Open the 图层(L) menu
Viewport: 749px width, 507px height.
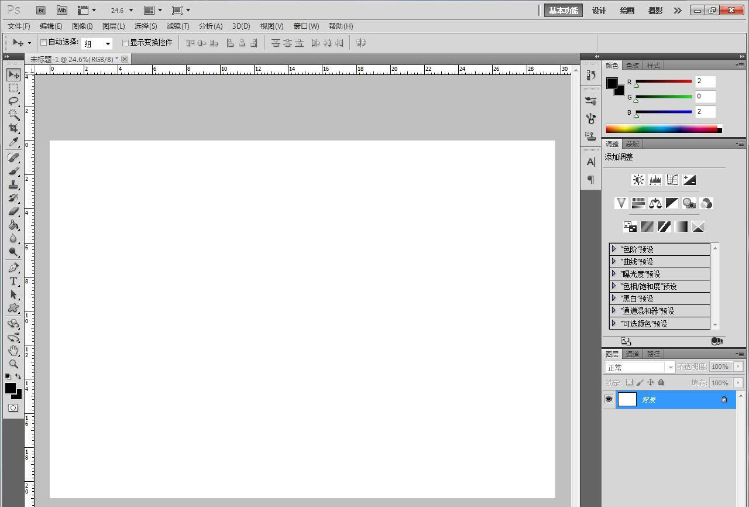(114, 26)
